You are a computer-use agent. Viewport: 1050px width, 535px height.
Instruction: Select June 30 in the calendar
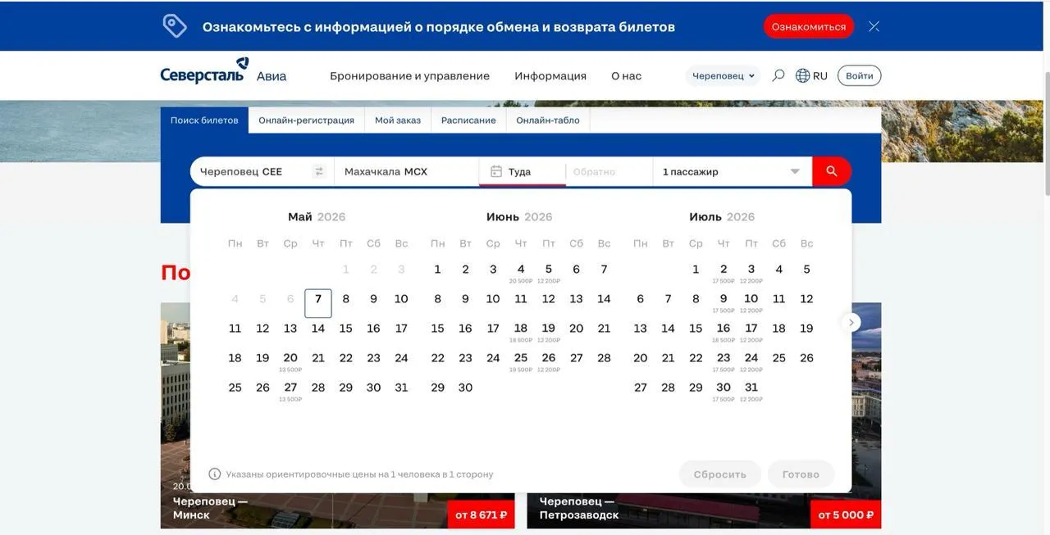[x=465, y=388]
